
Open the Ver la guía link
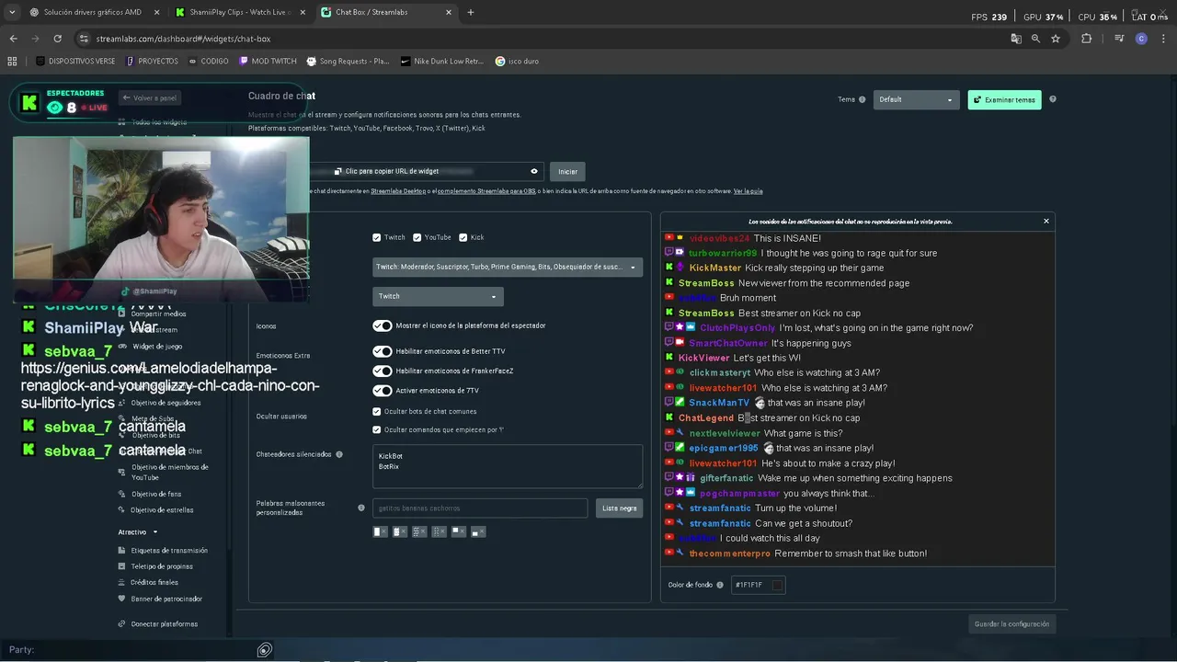pyautogui.click(x=748, y=191)
